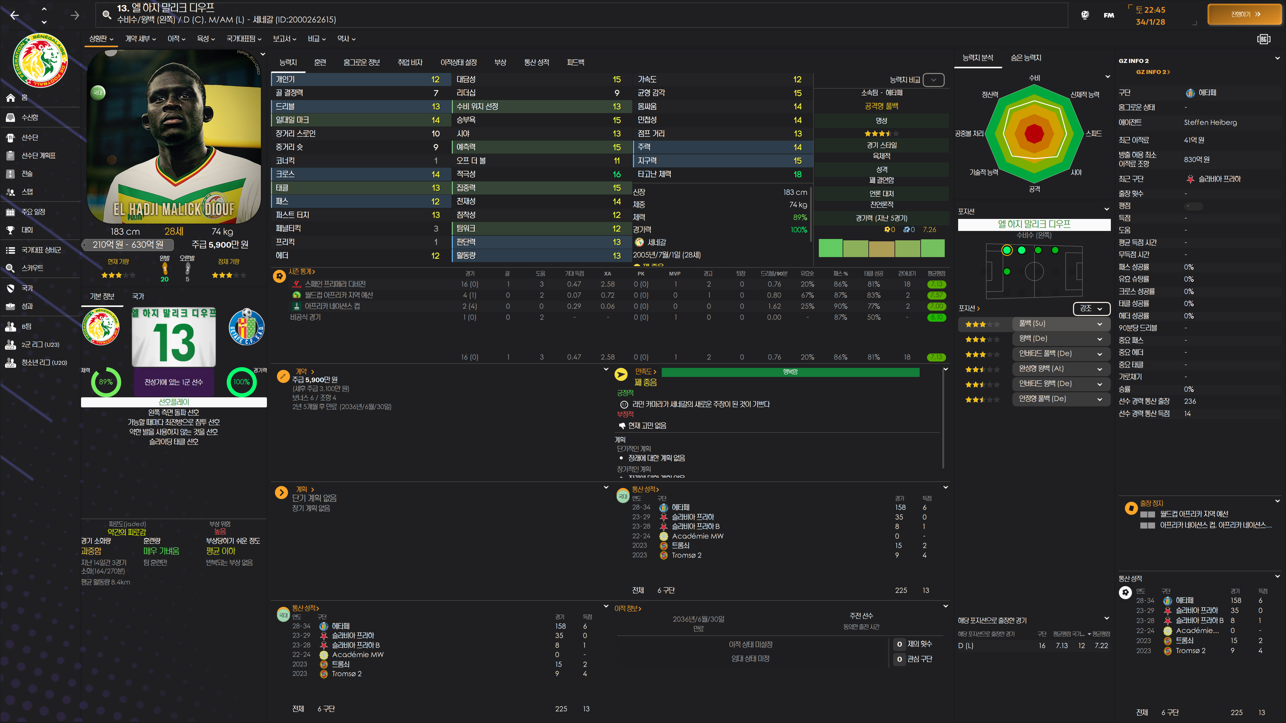Open the 홈 home sidebar icon
This screenshot has height=723, width=1286.
(10, 98)
